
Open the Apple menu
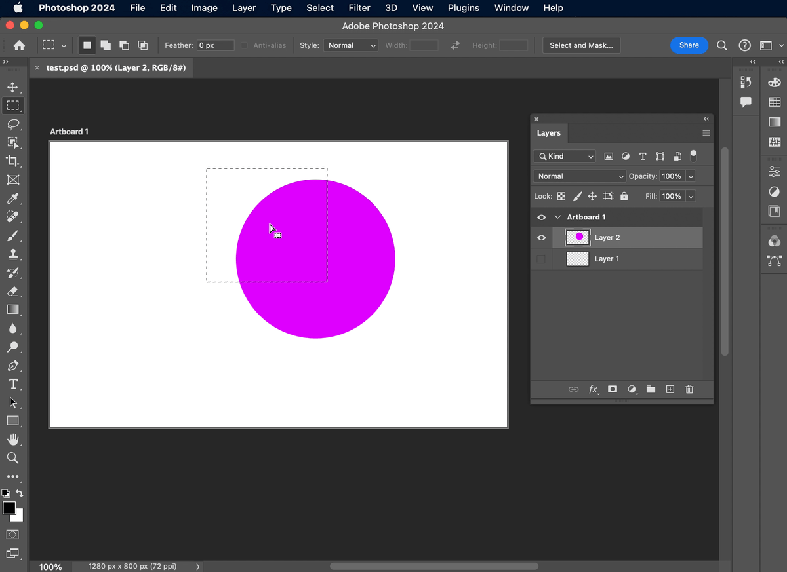[18, 8]
